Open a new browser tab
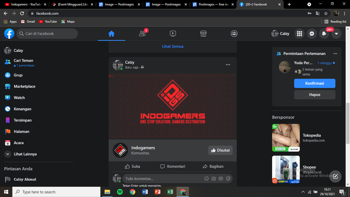This screenshot has height=197, width=350. pyautogui.click(x=289, y=4)
